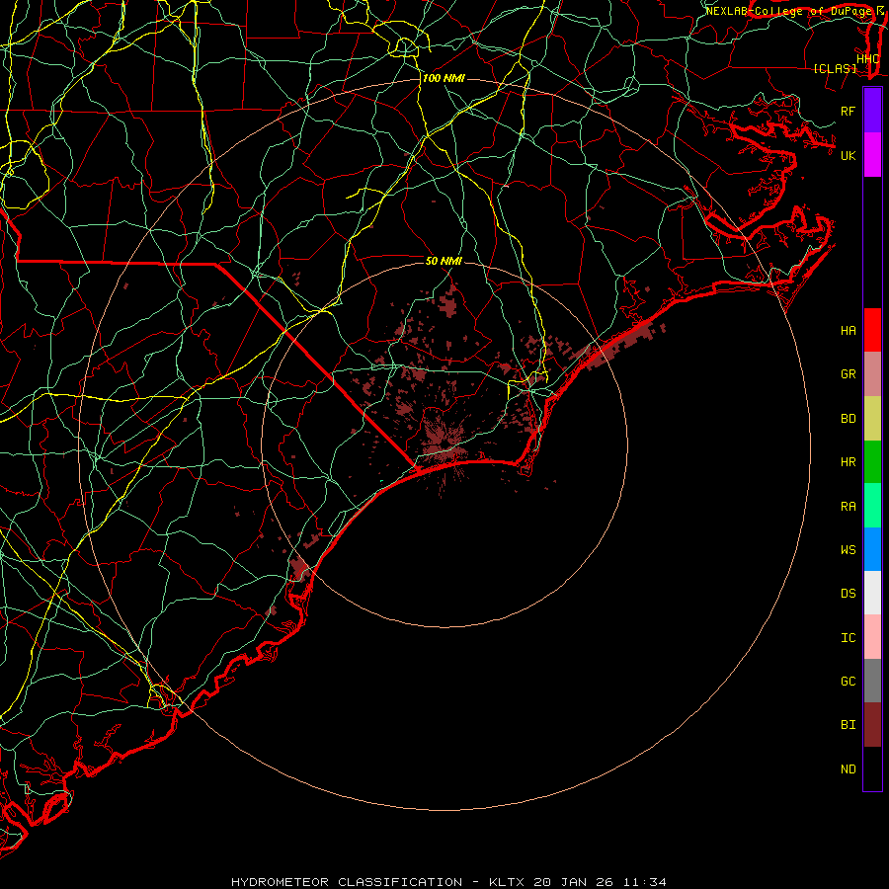Click the '50 NMI' range ring label

[444, 261]
